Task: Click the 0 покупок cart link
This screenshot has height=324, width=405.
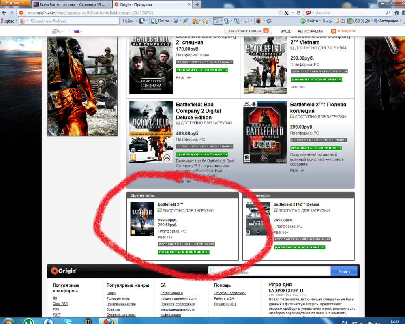Action: pyautogui.click(x=347, y=31)
